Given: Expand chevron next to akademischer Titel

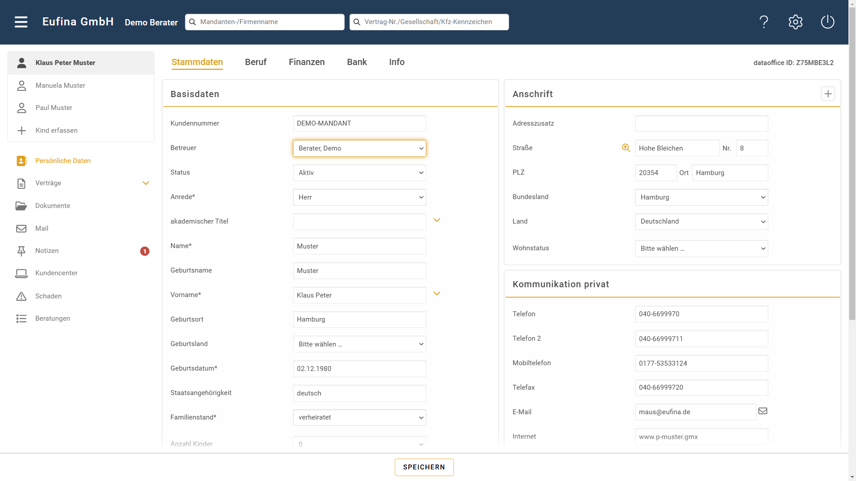Looking at the screenshot, I should pos(437,220).
